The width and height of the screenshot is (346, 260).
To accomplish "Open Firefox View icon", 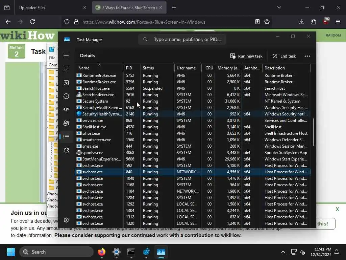I will pos(7,8).
